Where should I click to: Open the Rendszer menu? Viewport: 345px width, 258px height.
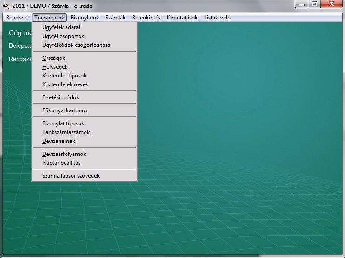coord(17,18)
